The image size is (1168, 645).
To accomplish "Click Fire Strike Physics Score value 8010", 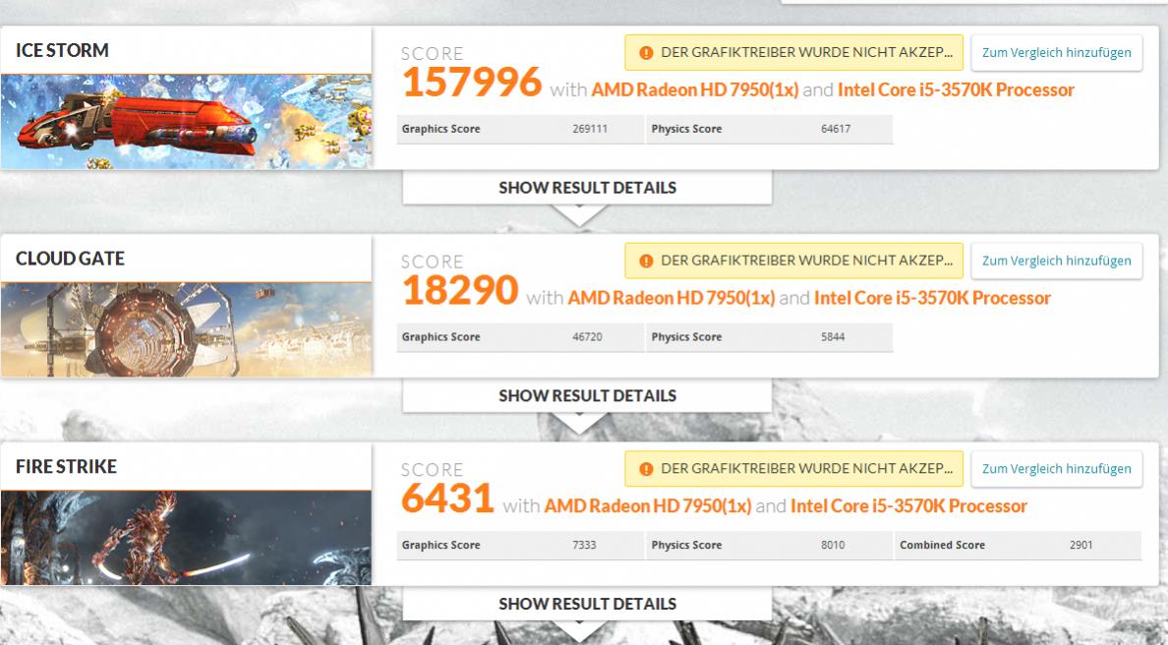I will pos(833,545).
